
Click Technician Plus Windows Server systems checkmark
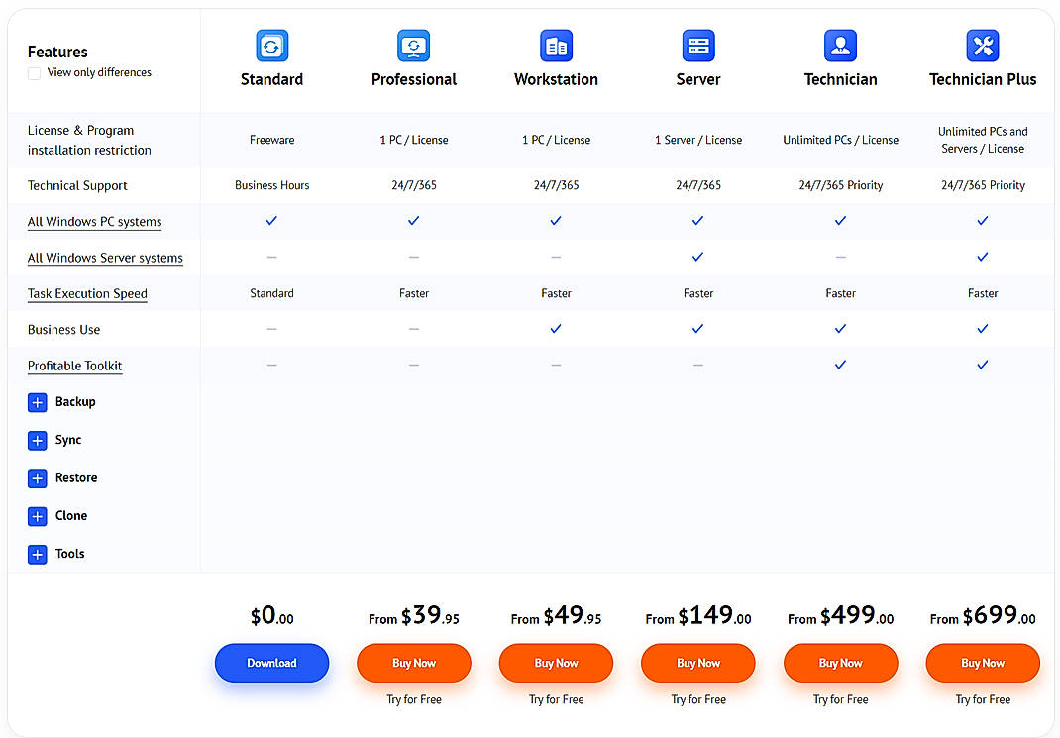[x=983, y=257]
